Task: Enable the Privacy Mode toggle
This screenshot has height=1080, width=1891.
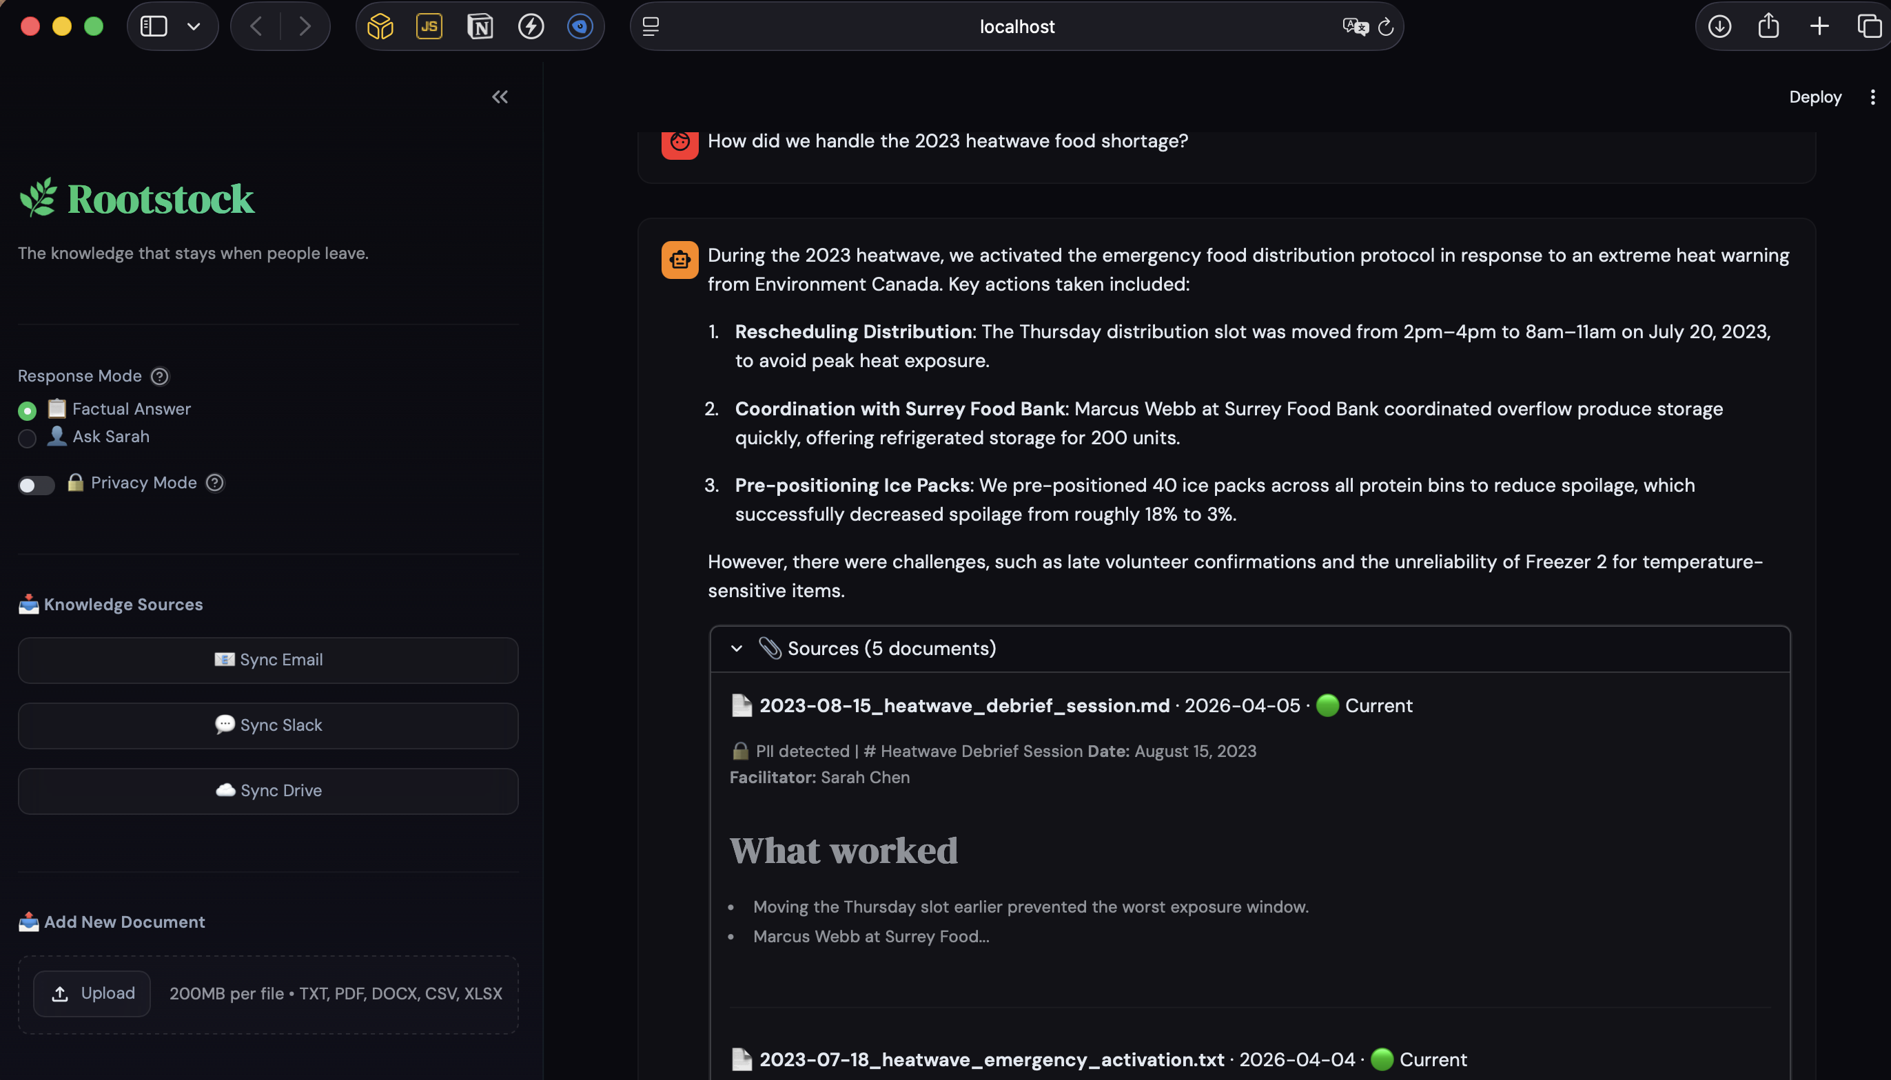Action: click(x=36, y=485)
